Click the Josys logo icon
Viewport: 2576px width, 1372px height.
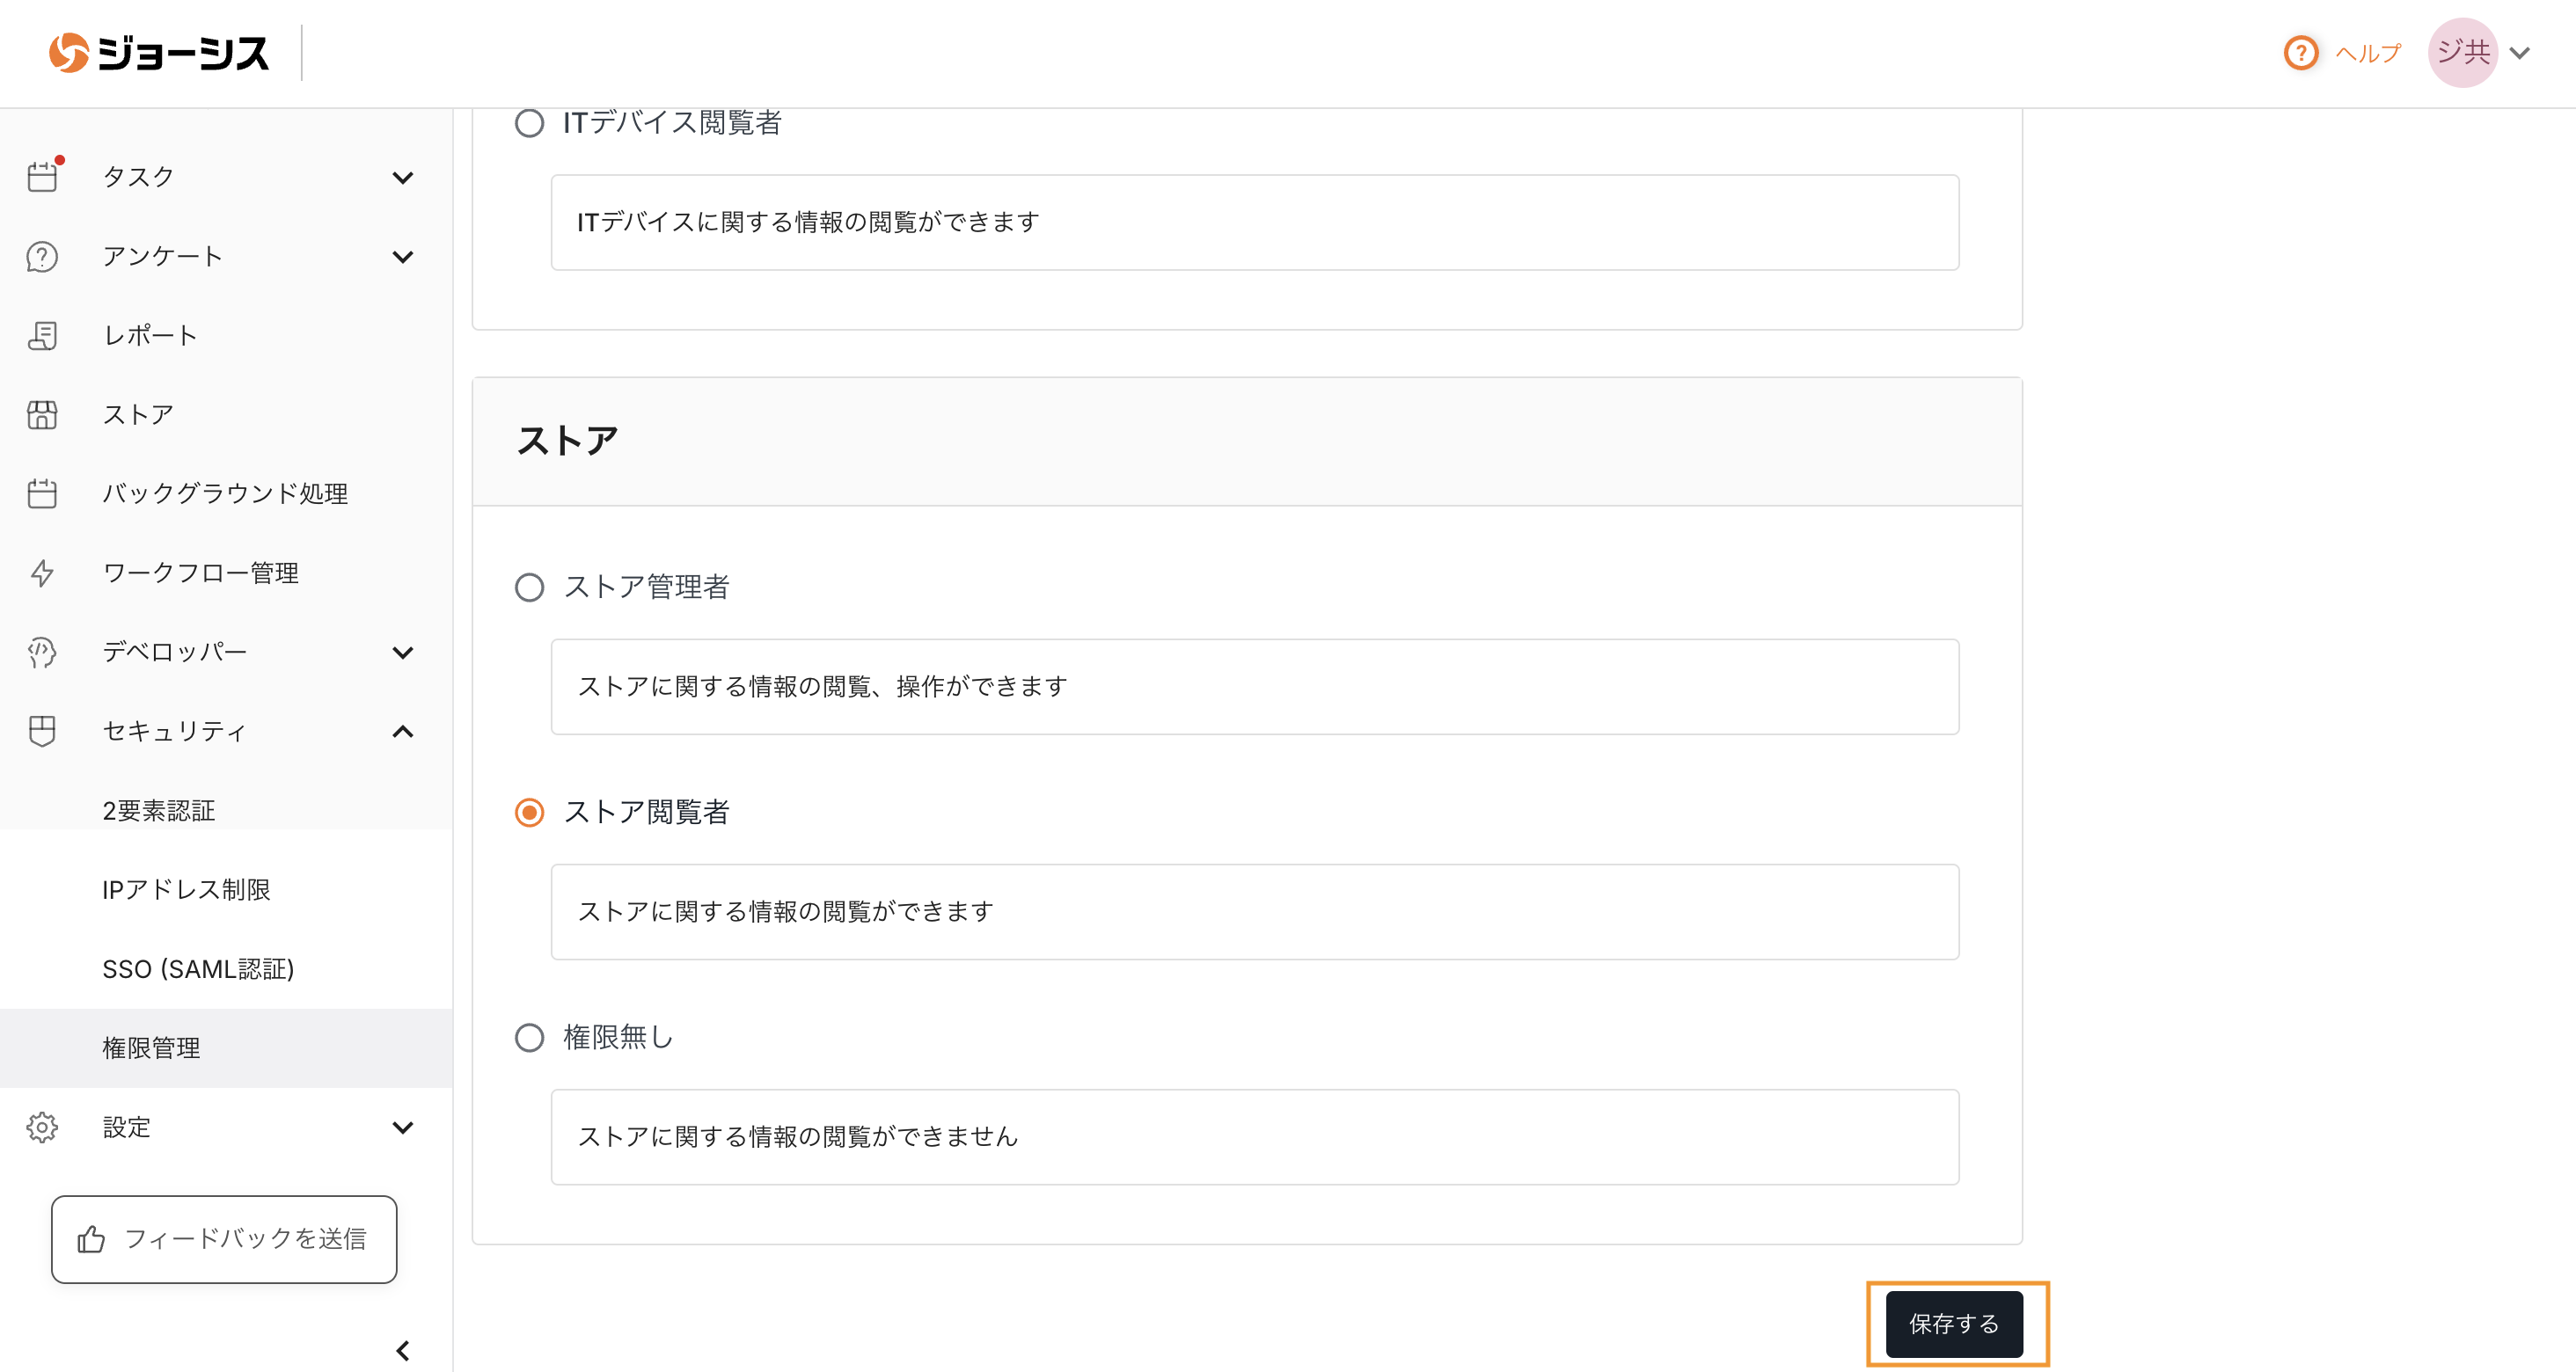[x=69, y=53]
